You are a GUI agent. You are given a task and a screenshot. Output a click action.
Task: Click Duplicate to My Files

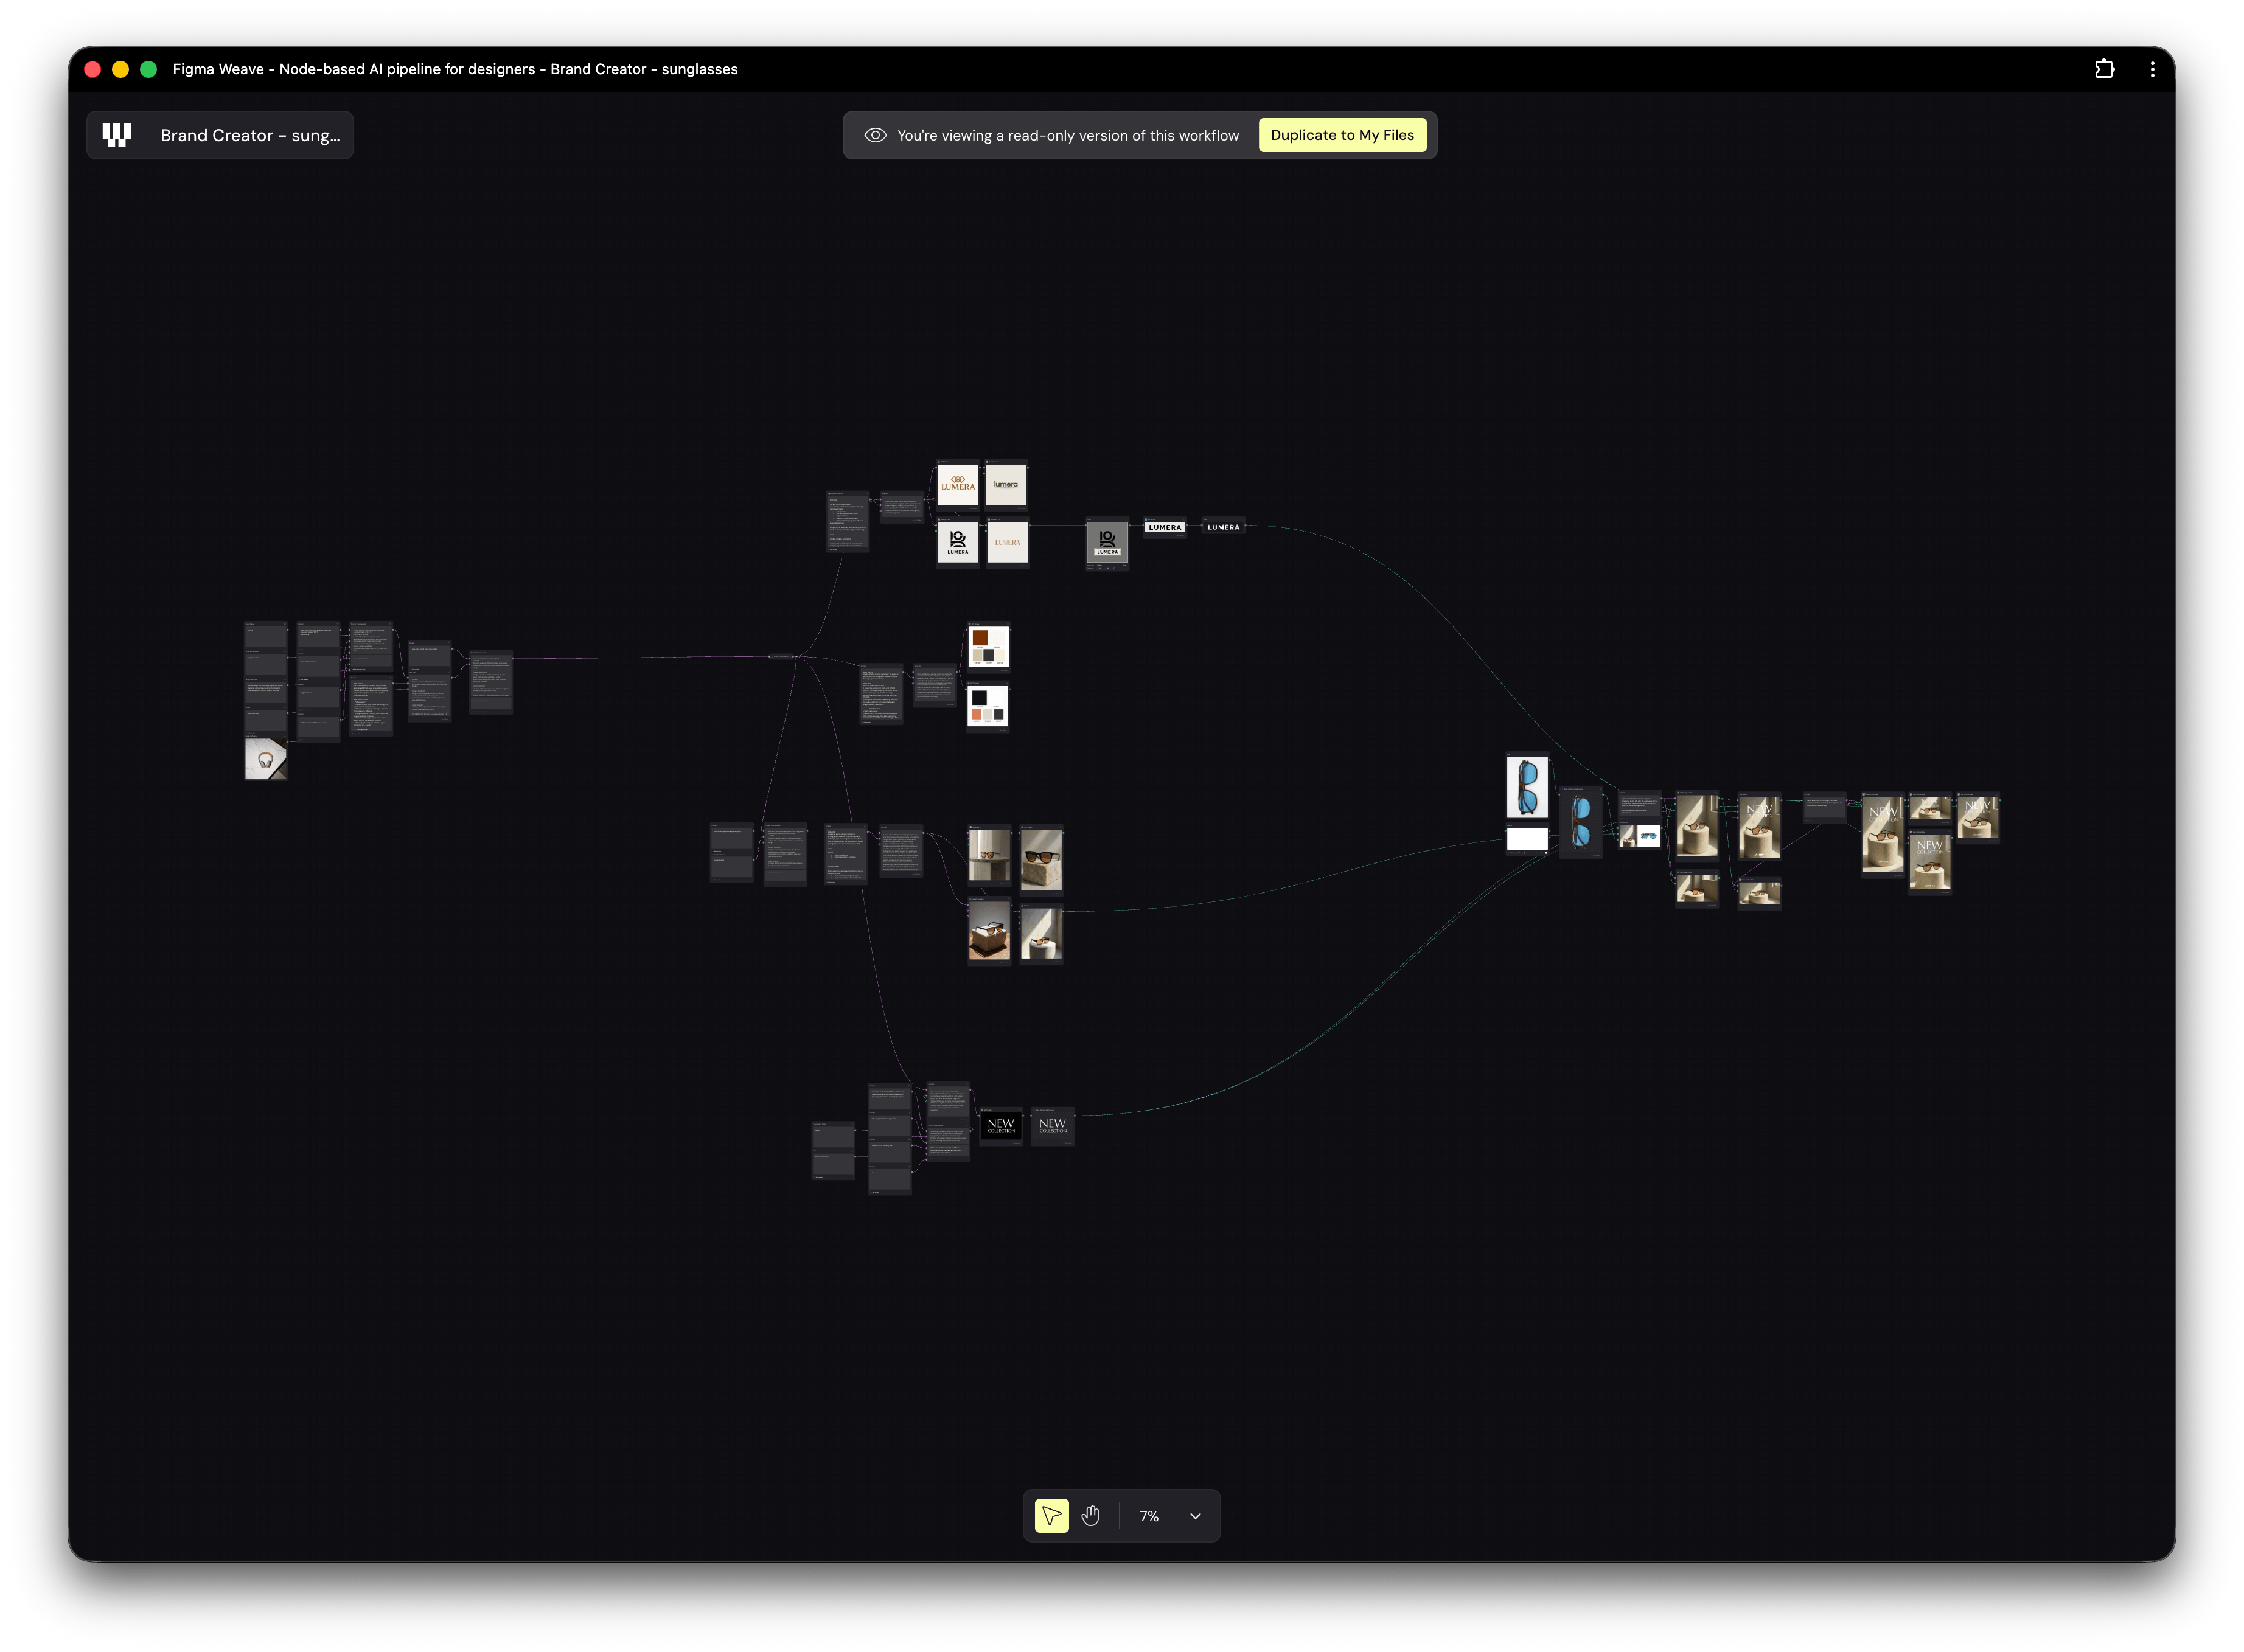(x=1343, y=134)
